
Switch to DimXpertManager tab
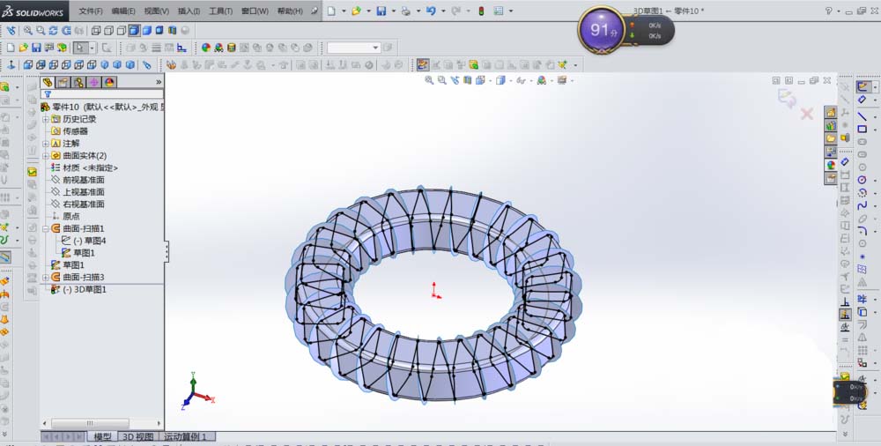94,82
